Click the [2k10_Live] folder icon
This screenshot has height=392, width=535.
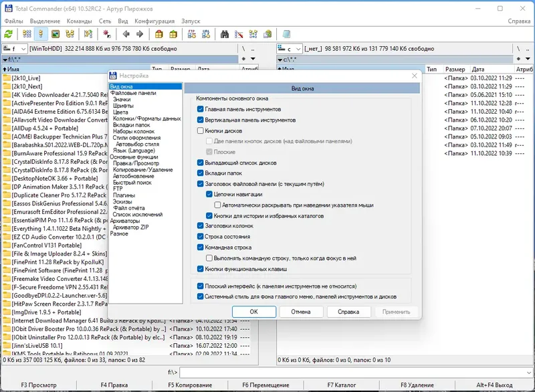point(7,78)
